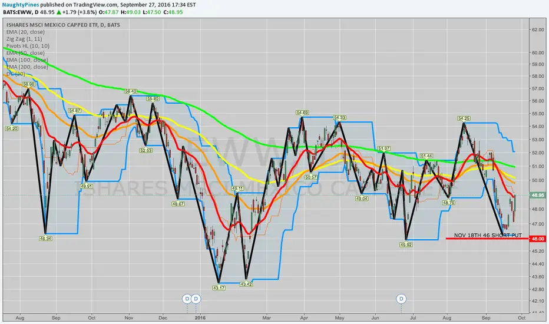The image size is (549, 324).
Task: Click the red horizontal short put line
Action: [x=487, y=239]
